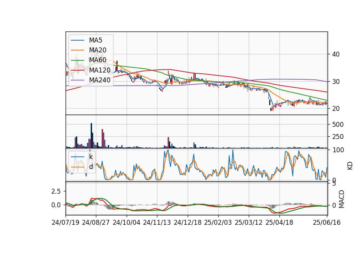Click the MA120 legend label

[100, 70]
